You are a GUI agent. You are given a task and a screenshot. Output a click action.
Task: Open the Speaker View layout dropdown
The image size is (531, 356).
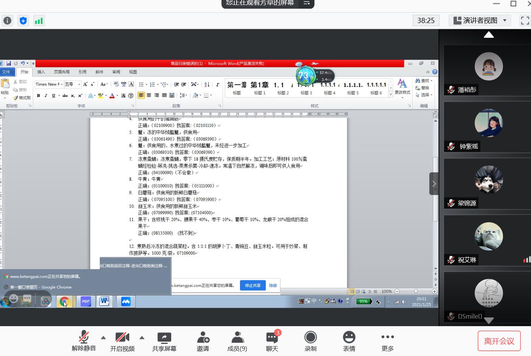point(480,20)
